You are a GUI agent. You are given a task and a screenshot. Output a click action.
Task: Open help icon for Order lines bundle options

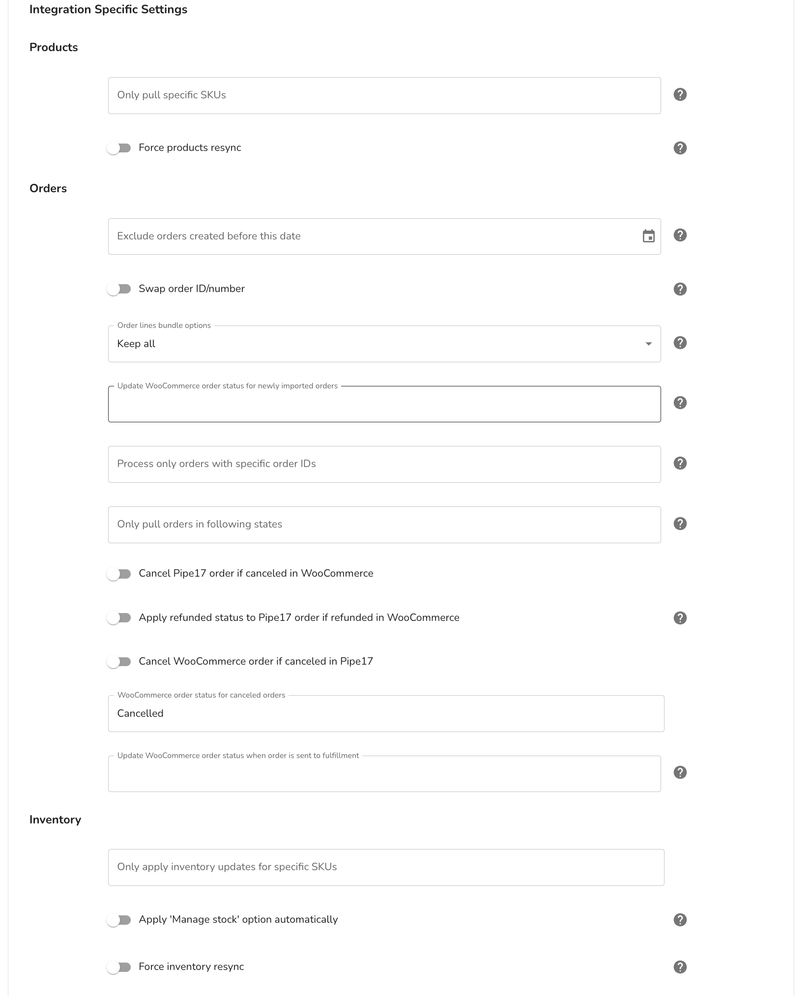680,343
